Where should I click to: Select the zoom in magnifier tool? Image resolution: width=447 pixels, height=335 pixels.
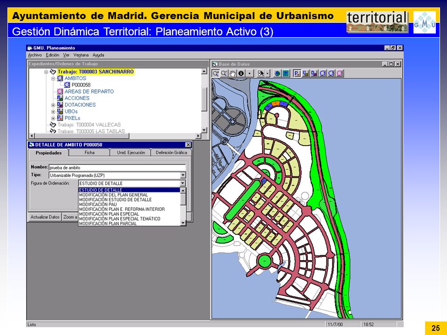click(216, 74)
